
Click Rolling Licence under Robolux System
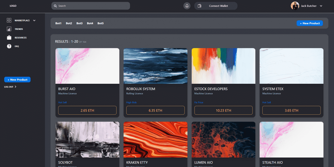[x=135, y=94]
